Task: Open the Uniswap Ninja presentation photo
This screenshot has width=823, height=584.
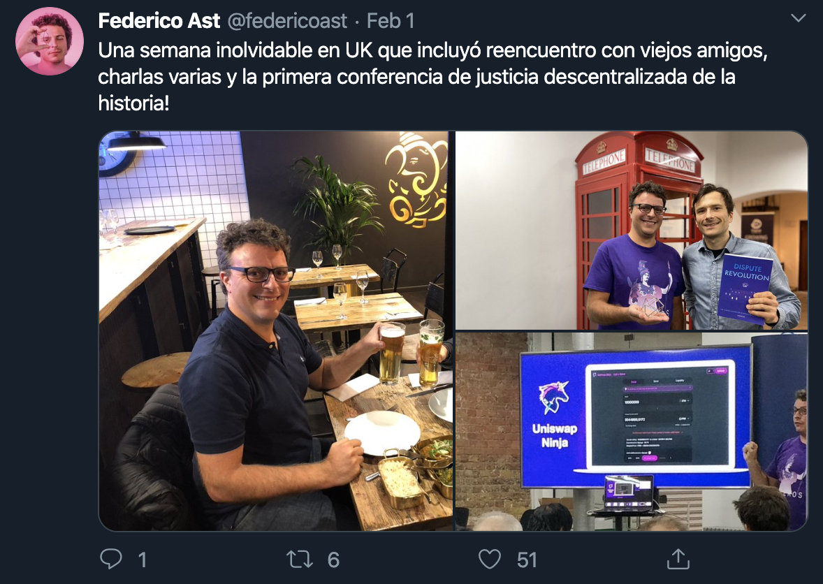Action: (632, 431)
